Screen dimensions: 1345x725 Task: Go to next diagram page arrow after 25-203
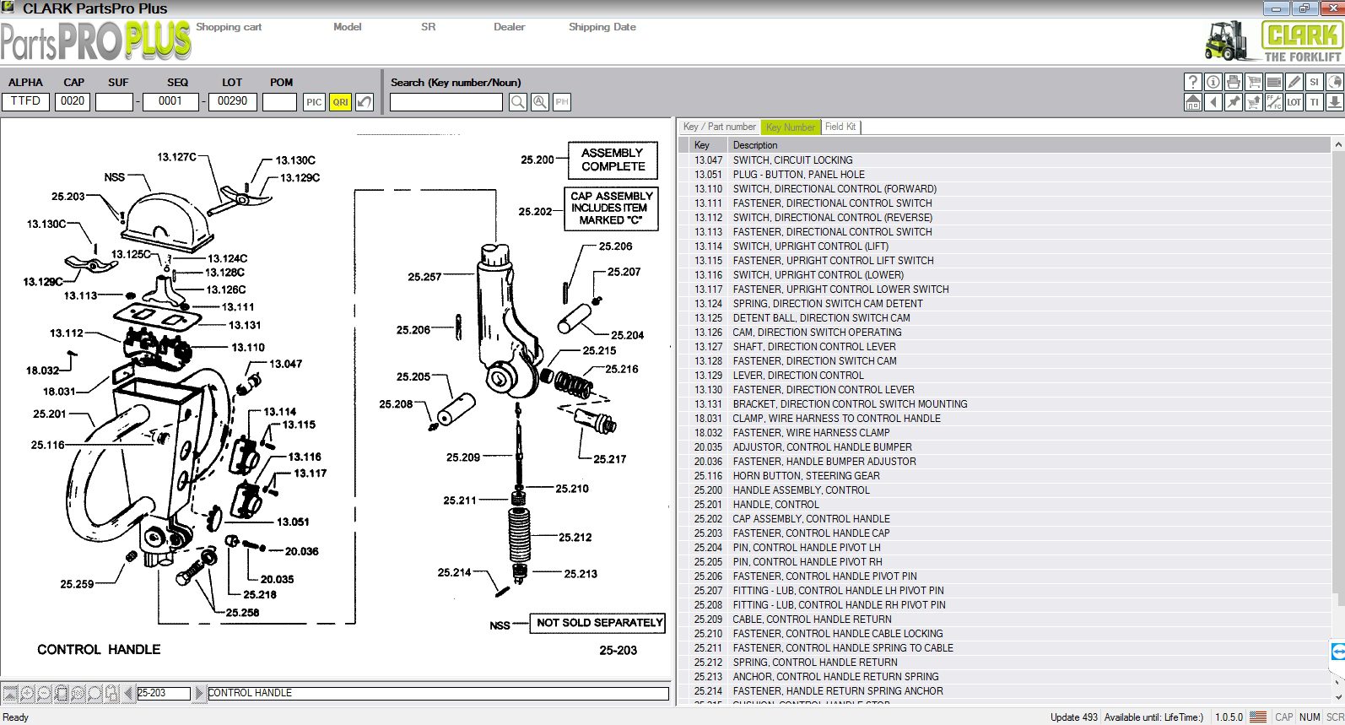(199, 693)
